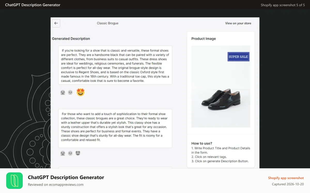Click the How to use? heading
Screen dimensions: 310x193
click(x=202, y=143)
